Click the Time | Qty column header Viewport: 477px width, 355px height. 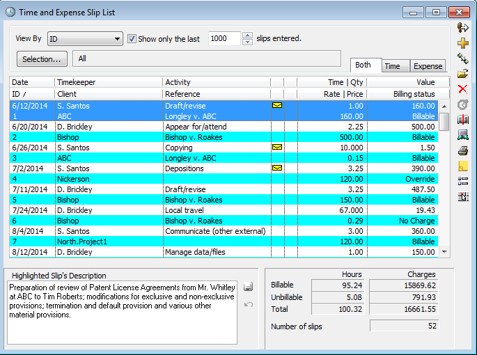[x=332, y=82]
